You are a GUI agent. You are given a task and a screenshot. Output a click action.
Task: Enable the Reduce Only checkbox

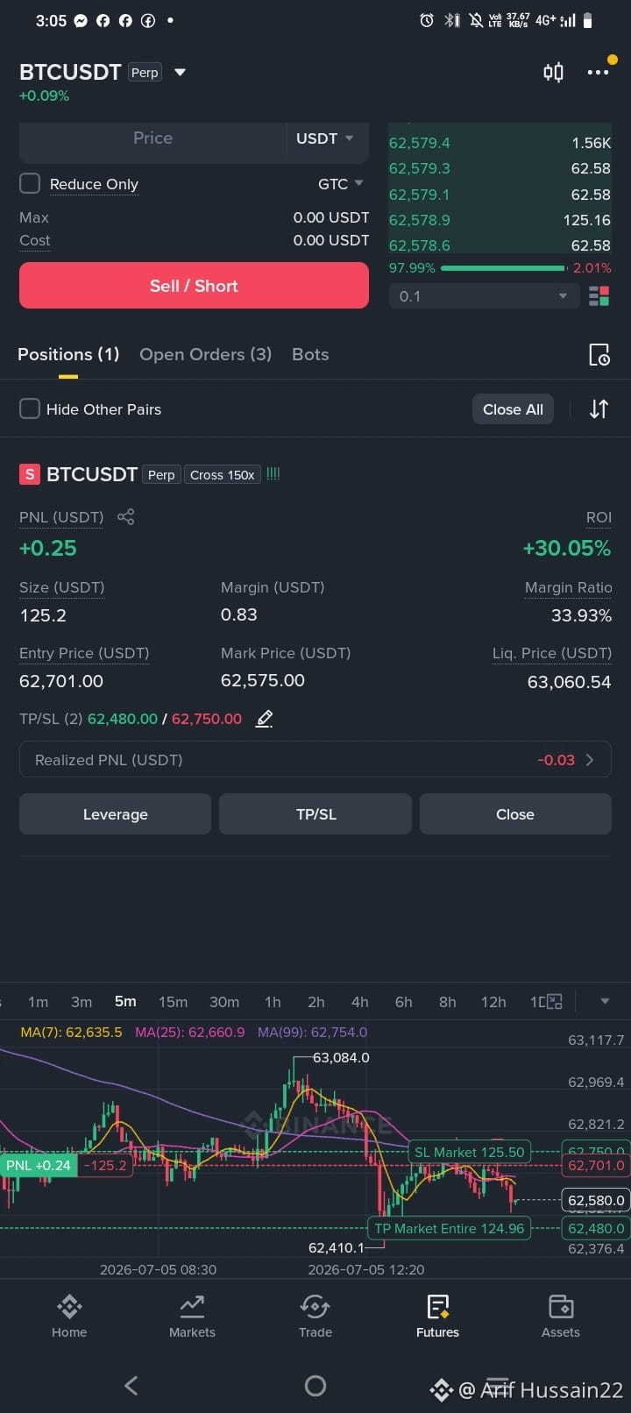[x=30, y=183]
